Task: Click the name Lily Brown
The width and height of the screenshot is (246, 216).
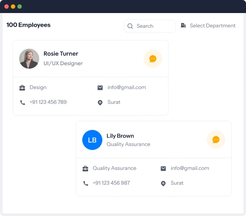Action: point(120,136)
